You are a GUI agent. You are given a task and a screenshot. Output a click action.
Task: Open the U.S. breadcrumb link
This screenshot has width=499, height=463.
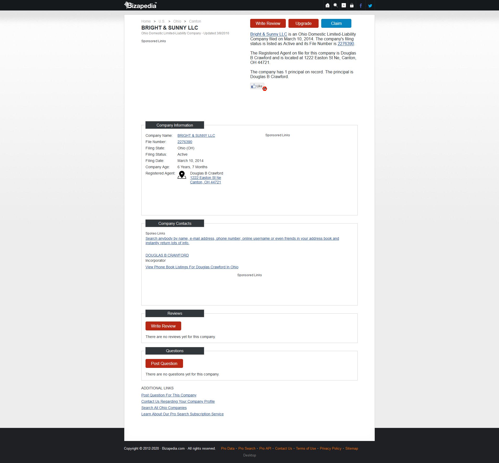pos(162,21)
